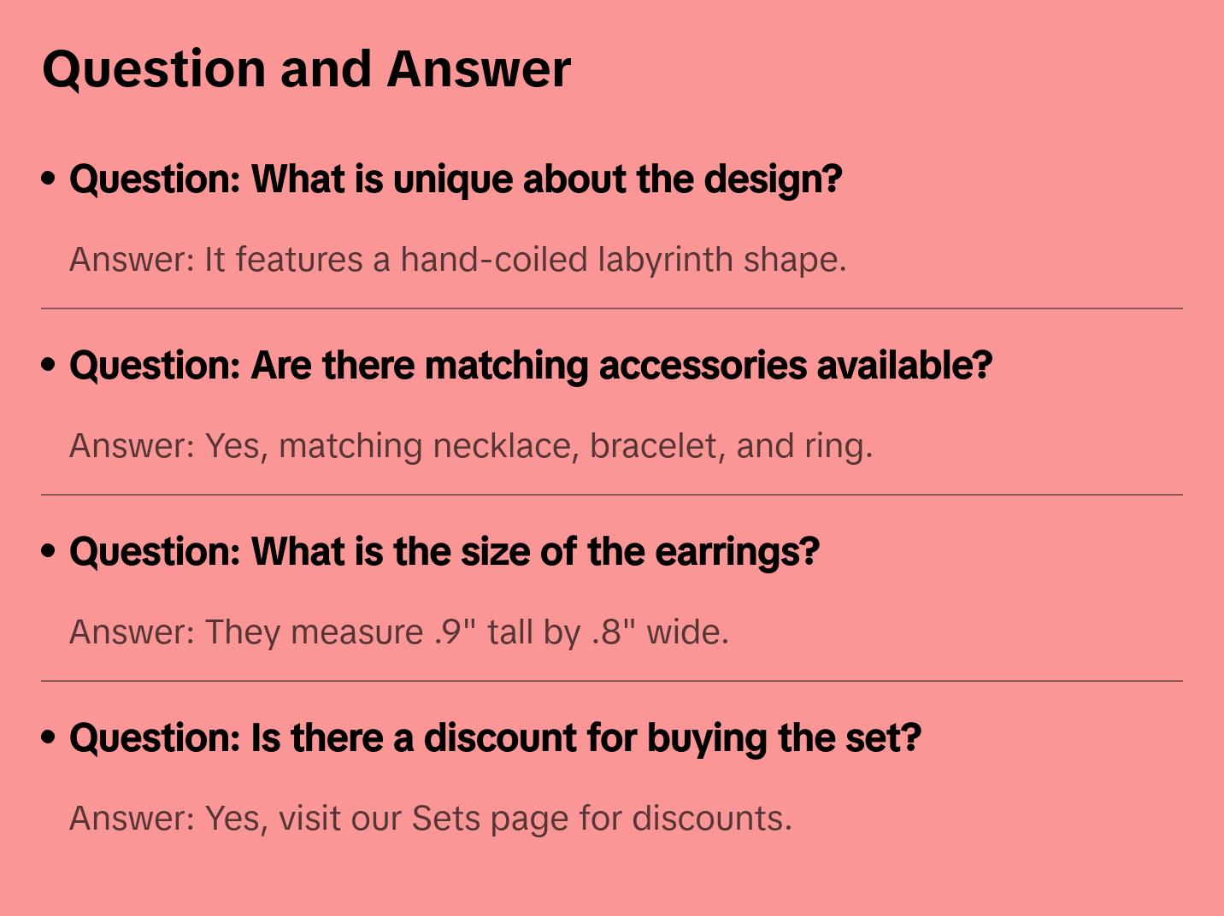Viewport: 1224px width, 916px height.
Task: Click the divider below the labyrinth answer
Action: tap(612, 308)
